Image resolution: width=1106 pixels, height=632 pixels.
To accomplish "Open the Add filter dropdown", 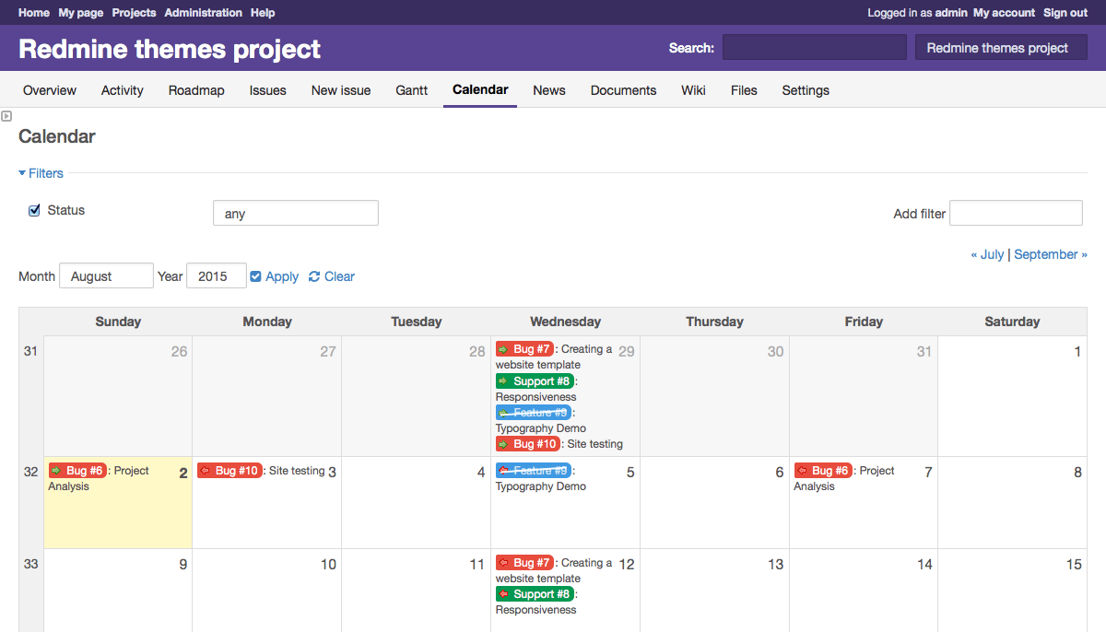I will [1016, 213].
